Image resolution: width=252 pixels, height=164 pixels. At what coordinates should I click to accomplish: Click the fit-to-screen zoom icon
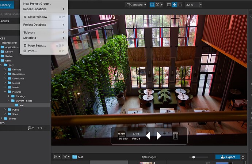[169, 5]
